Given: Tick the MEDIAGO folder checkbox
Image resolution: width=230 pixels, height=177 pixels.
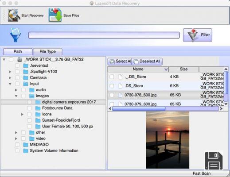Looking at the screenshot, I should (x=17, y=145).
